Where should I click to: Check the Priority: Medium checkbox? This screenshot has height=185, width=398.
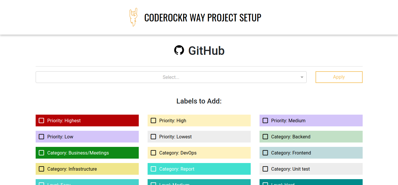pos(265,120)
